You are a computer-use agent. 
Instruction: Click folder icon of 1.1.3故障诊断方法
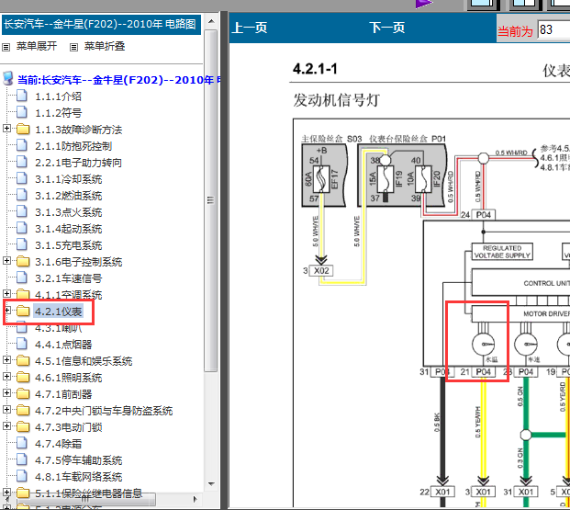23,130
